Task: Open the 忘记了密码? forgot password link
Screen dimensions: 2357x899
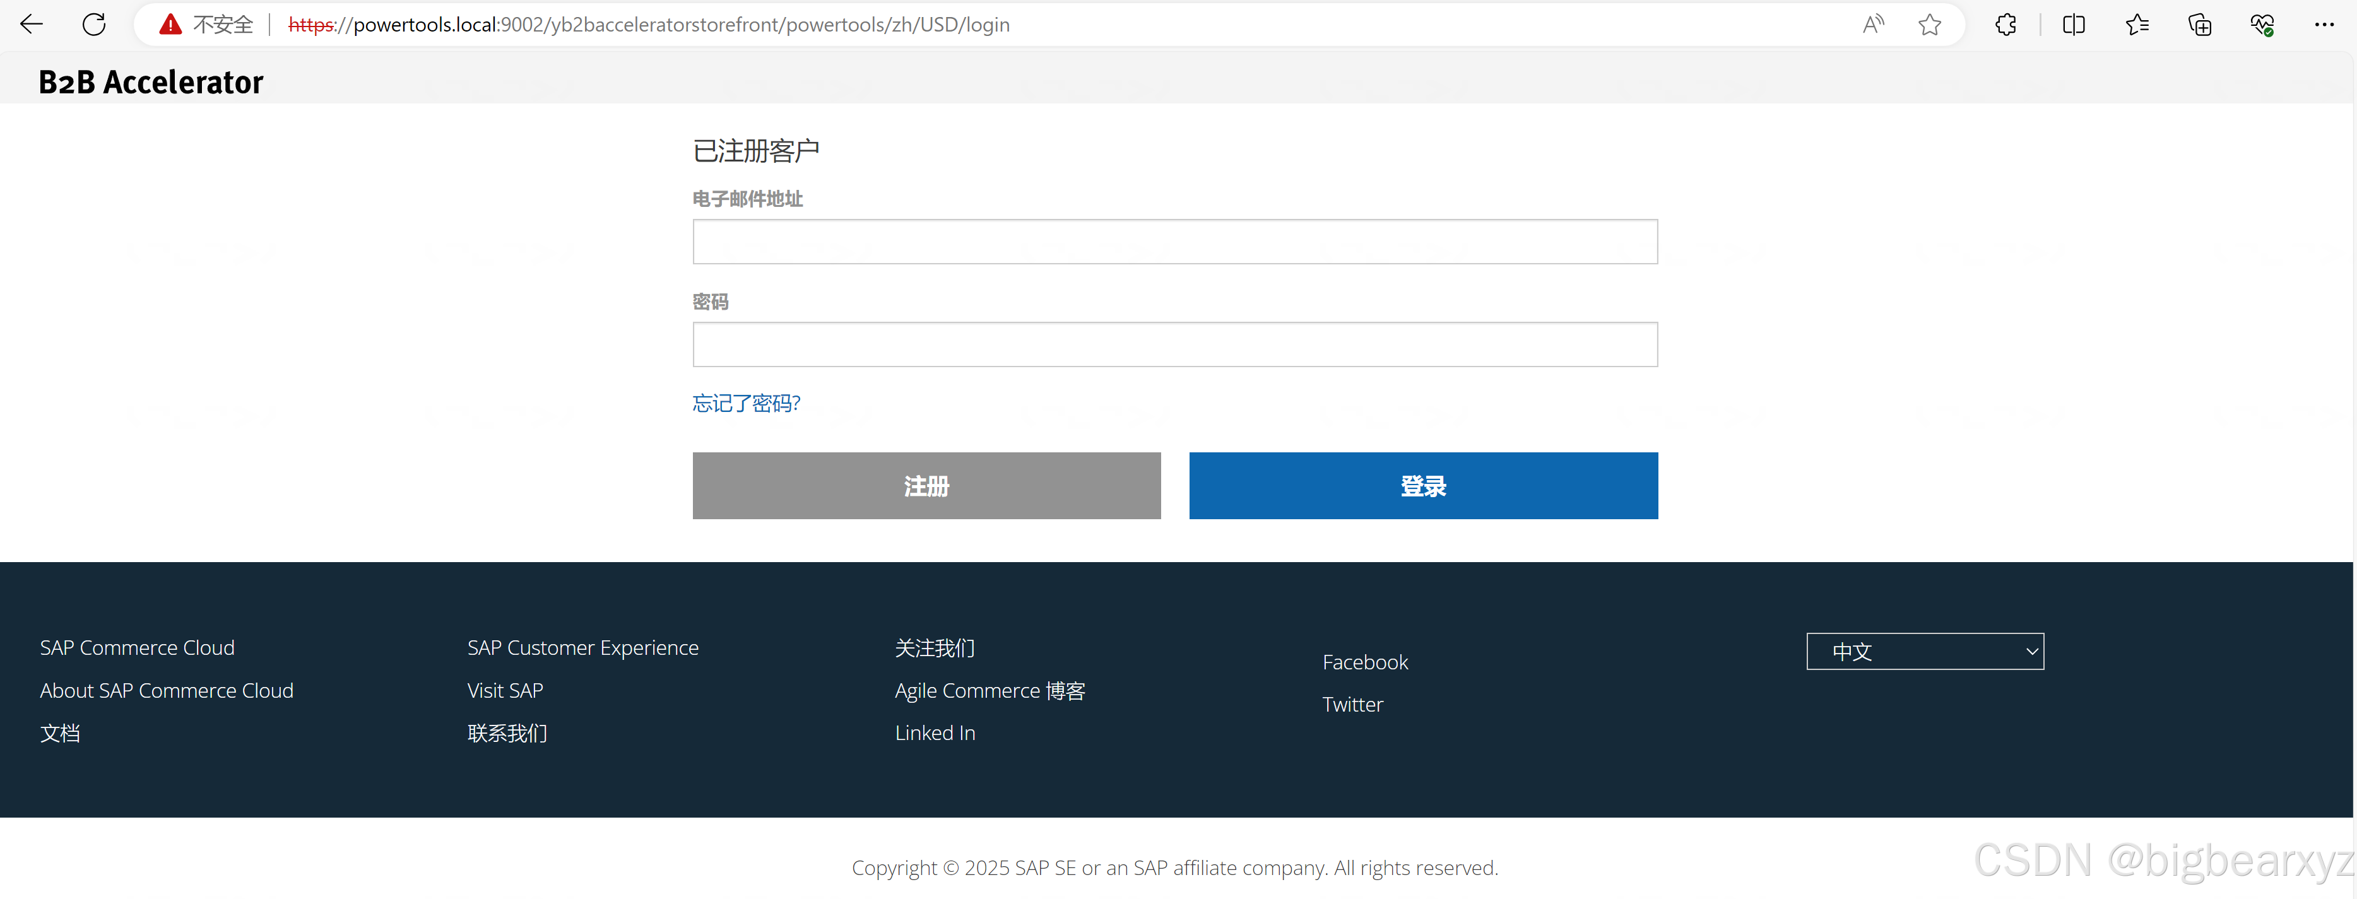Action: click(x=747, y=403)
